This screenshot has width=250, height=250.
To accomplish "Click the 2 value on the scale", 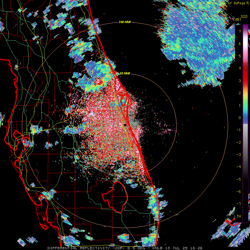I will [x=240, y=93].
